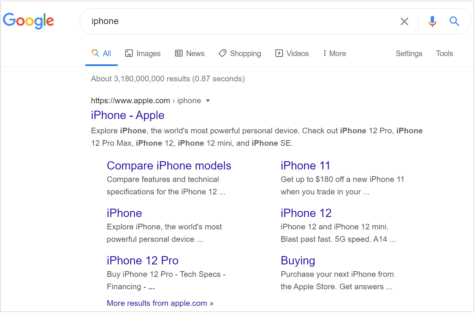Open search Settings
The image size is (475, 313).
409,53
